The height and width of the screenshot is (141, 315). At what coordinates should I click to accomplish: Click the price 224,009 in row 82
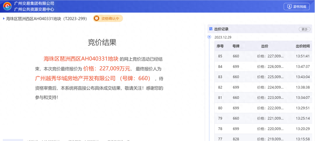pos(270,87)
